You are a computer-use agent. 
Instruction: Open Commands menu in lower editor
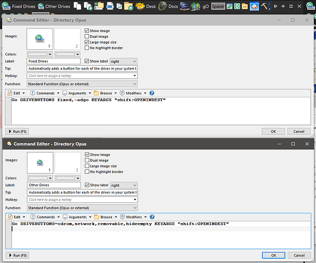45,217
